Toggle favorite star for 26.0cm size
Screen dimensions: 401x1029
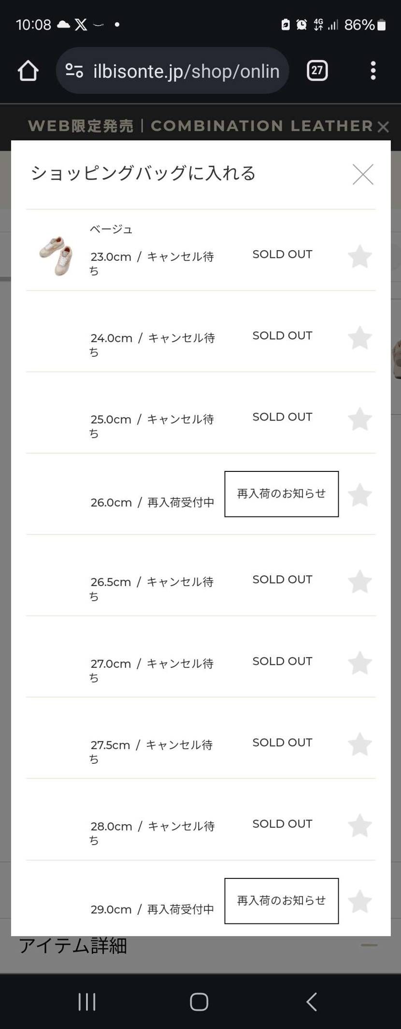click(x=360, y=495)
